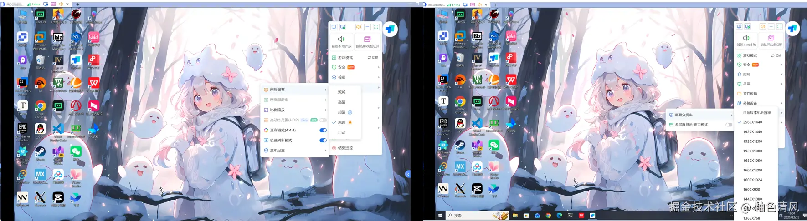The width and height of the screenshot is (807, 221).
Task: Open Chrome from right window taskbar
Action: pos(548,216)
